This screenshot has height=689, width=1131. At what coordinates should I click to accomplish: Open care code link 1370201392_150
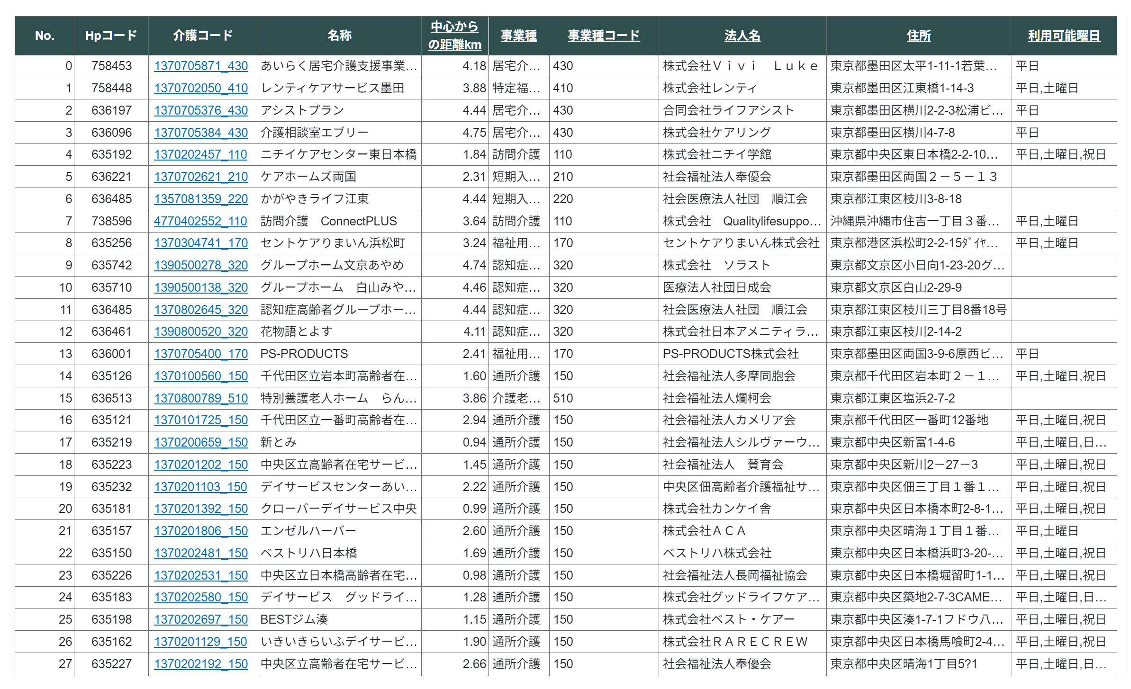pos(201,509)
